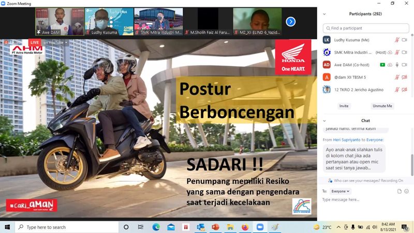414x233 pixels.
Task: Open the emoji picker in chat
Action: (x=407, y=191)
